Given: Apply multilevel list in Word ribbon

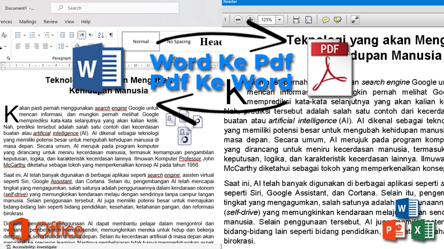Looking at the screenshot, I should tap(47, 35).
